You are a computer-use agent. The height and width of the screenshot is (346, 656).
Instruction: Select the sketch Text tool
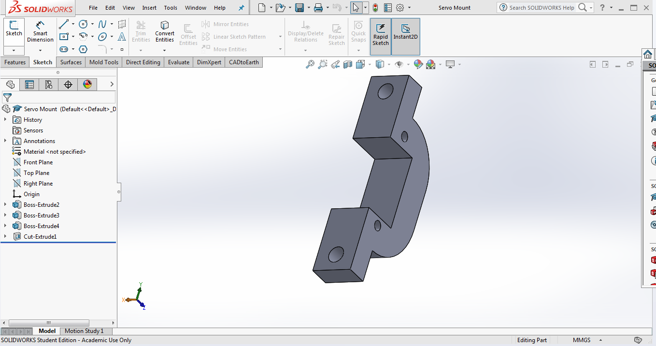pyautogui.click(x=122, y=37)
